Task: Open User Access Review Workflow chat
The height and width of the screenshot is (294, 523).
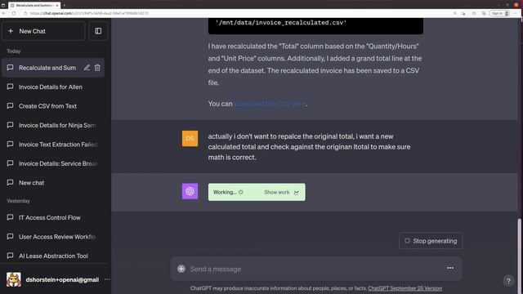Action: (x=52, y=237)
